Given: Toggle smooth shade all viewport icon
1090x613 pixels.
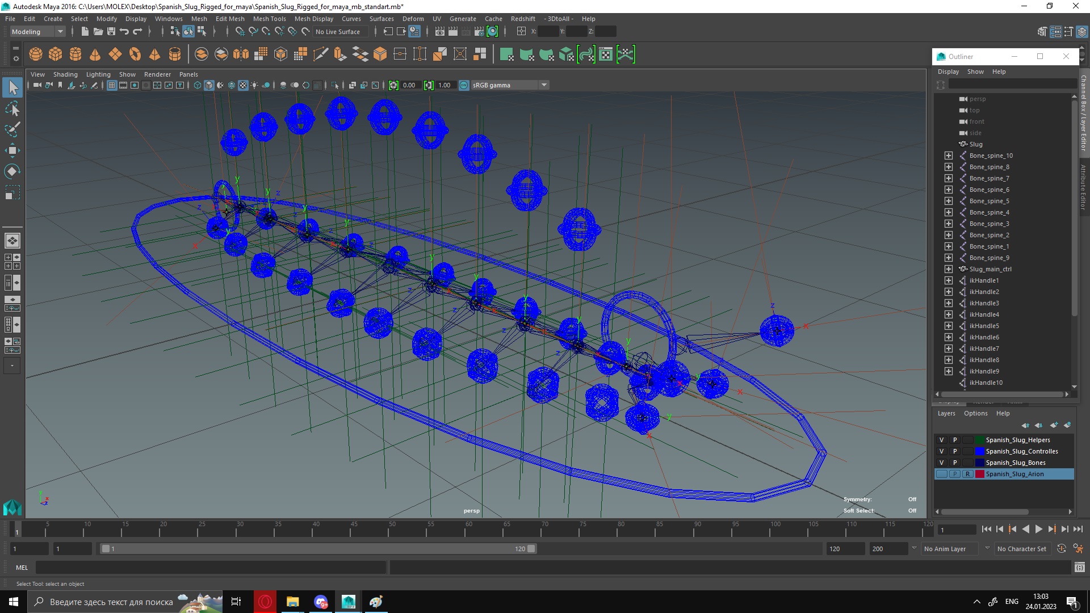Looking at the screenshot, I should click(209, 86).
